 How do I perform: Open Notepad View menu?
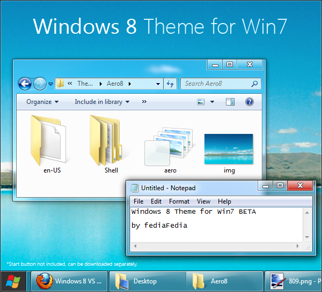[203, 201]
